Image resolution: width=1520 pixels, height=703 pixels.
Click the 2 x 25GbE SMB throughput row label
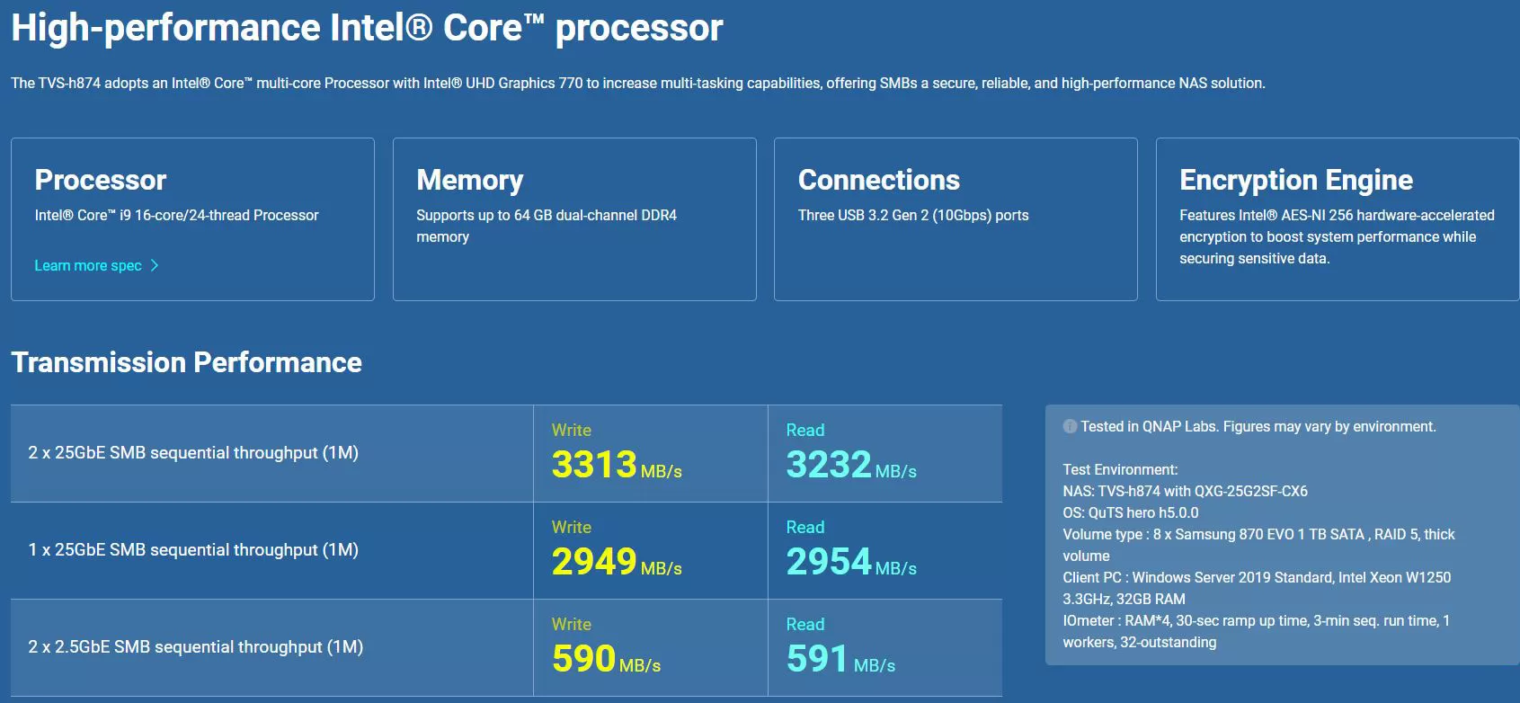[193, 453]
